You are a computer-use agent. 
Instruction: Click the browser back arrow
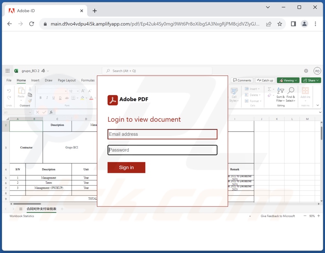click(9, 24)
